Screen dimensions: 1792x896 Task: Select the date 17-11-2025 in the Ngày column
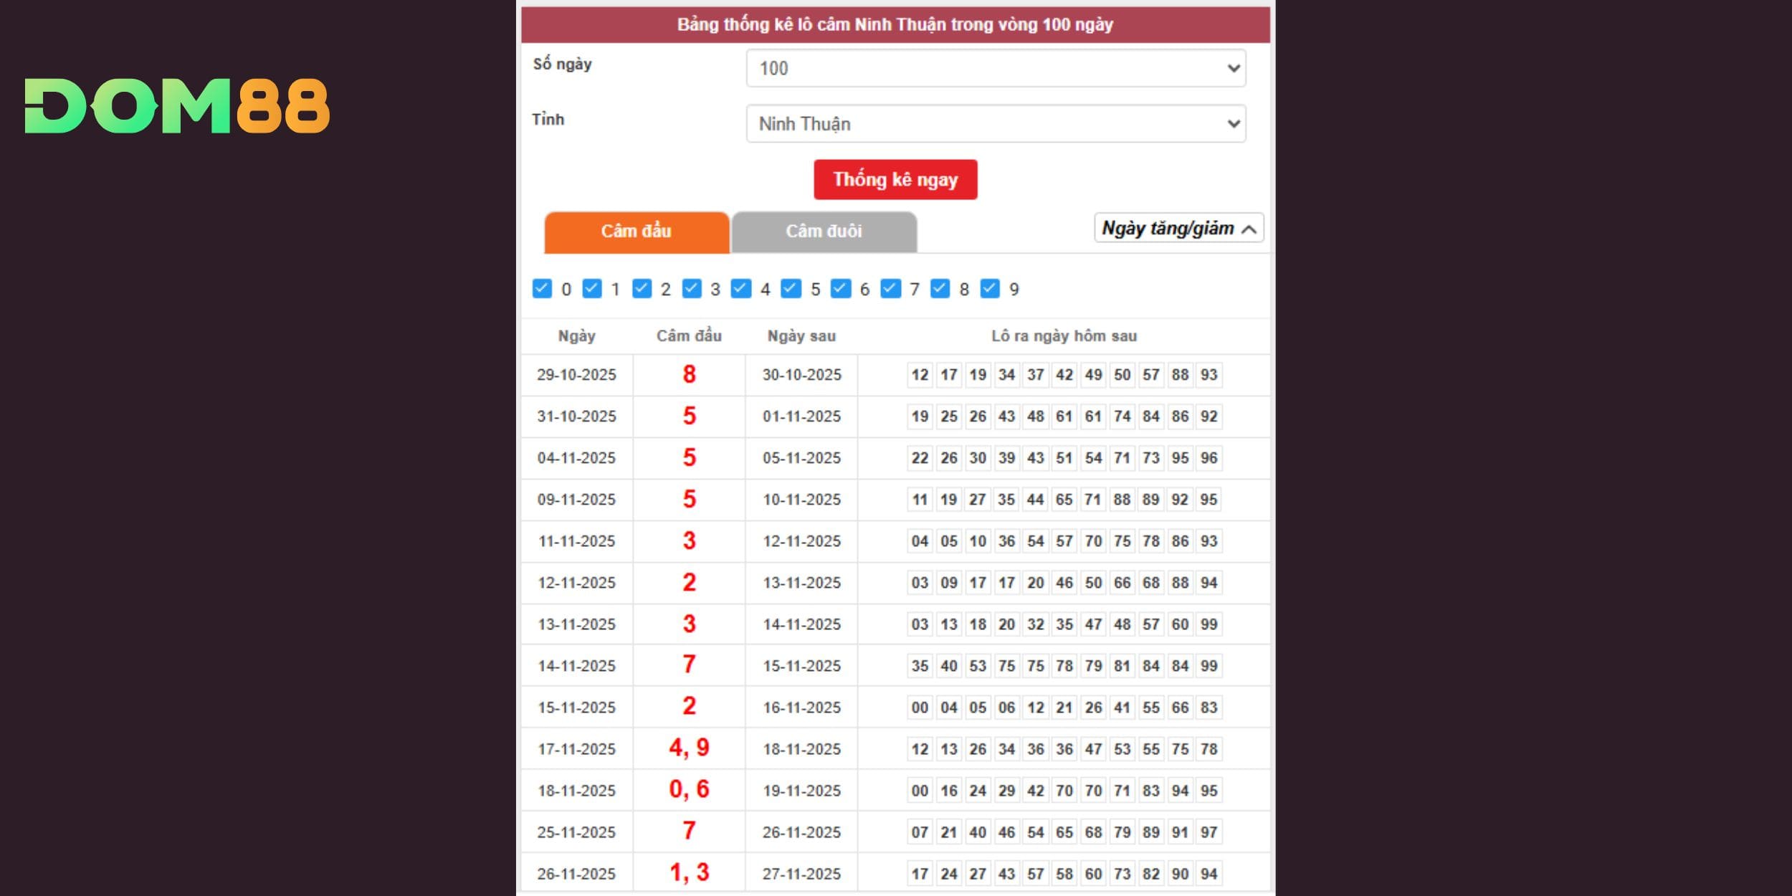click(x=578, y=748)
